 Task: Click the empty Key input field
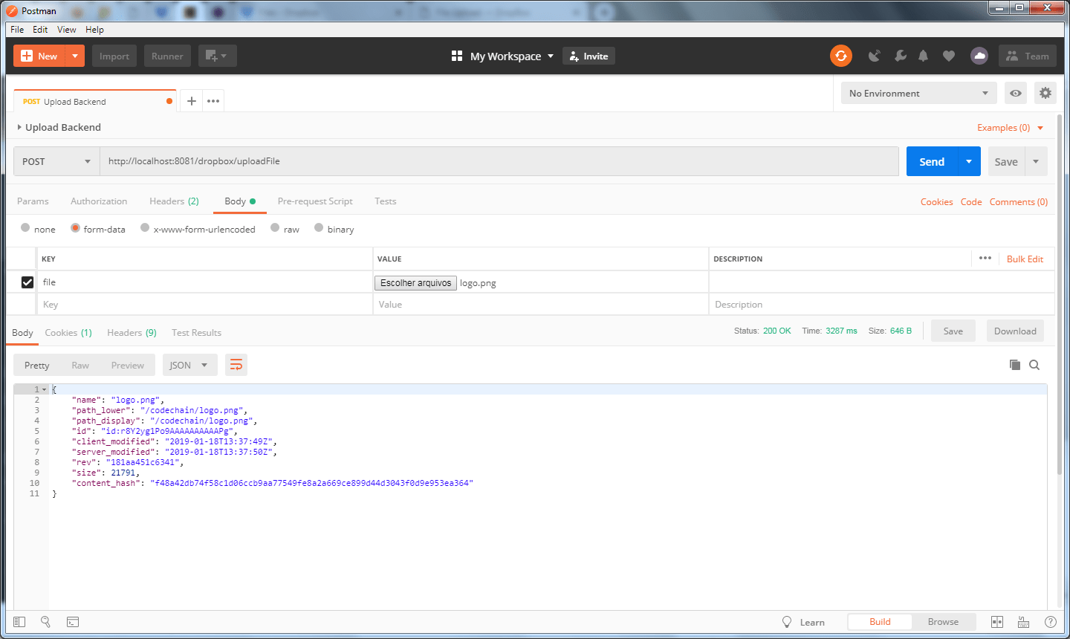205,305
